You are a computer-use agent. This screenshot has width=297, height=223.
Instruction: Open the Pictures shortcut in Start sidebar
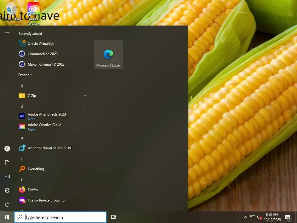(7, 177)
